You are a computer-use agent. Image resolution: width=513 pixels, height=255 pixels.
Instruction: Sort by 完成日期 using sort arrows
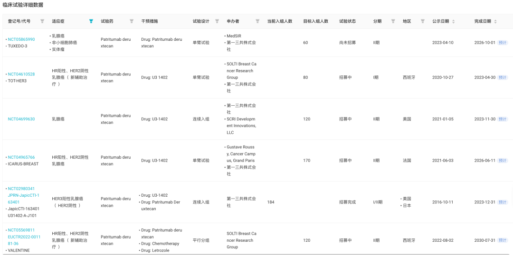[x=495, y=21]
